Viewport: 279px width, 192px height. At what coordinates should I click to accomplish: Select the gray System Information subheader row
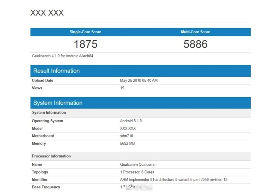141,113
